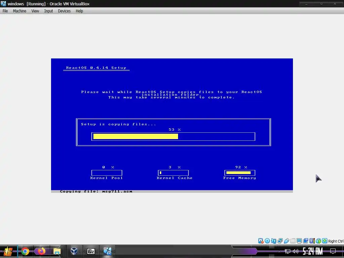Open the Help menu

point(79,11)
